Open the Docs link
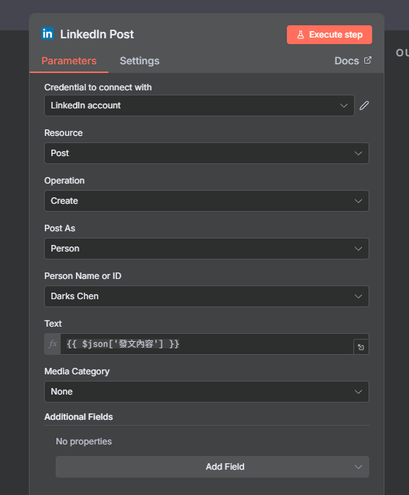This screenshot has height=495, width=409. [x=353, y=61]
